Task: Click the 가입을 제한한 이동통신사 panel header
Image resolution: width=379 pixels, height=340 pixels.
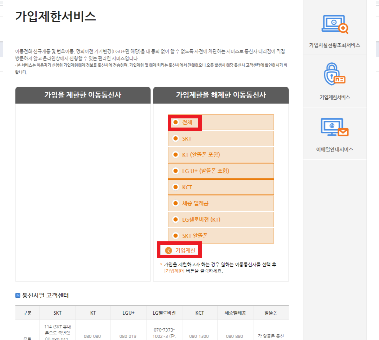Action: coord(83,95)
